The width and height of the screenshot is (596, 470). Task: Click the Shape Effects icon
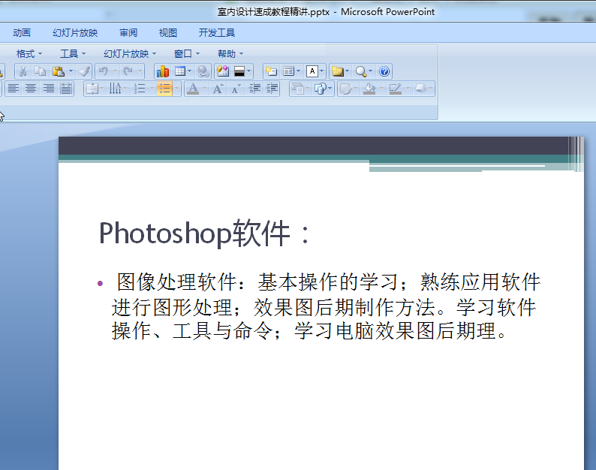pyautogui.click(x=420, y=89)
